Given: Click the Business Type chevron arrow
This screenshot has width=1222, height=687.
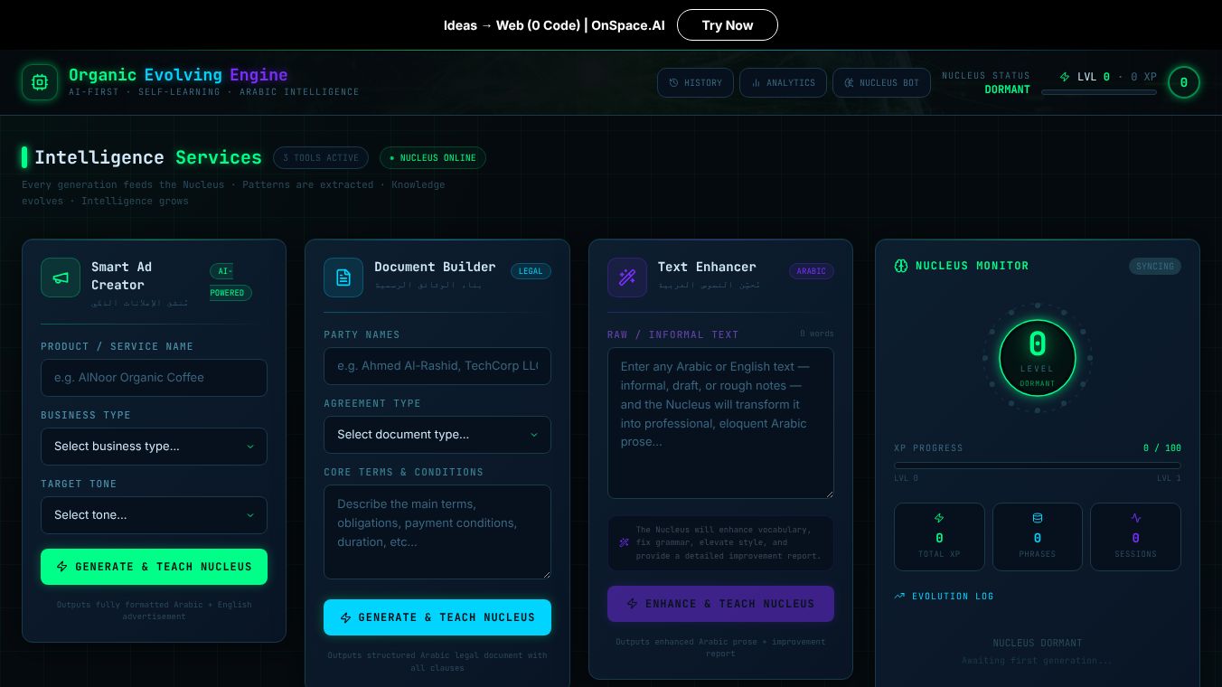Looking at the screenshot, I should tap(250, 447).
